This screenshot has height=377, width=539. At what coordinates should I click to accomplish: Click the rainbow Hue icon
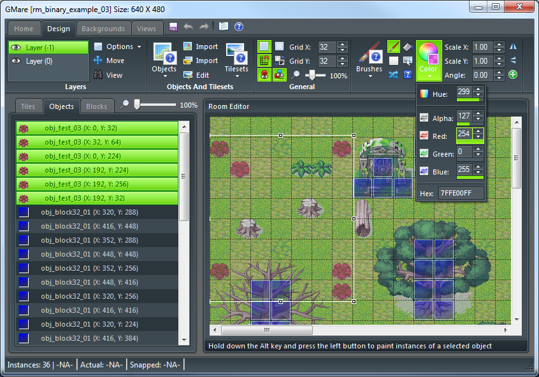coord(424,94)
